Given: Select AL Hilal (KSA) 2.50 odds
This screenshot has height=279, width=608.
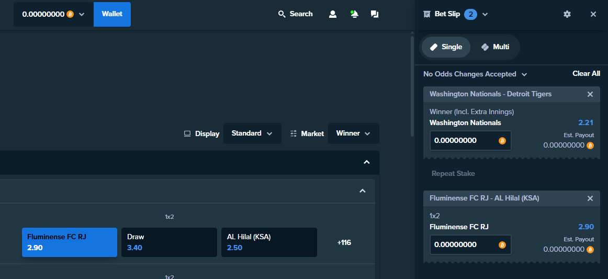Looking at the screenshot, I should [269, 242].
